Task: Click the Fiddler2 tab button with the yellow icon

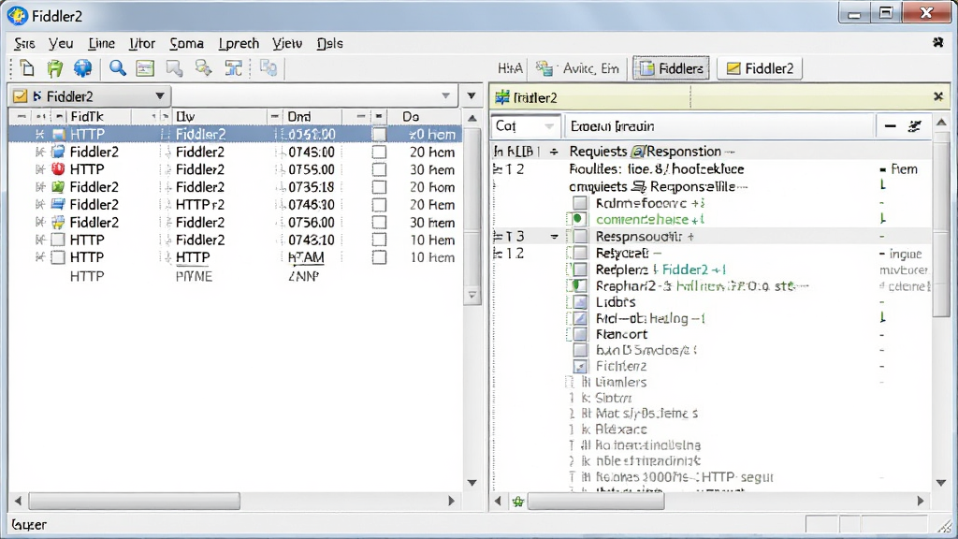Action: click(x=760, y=68)
